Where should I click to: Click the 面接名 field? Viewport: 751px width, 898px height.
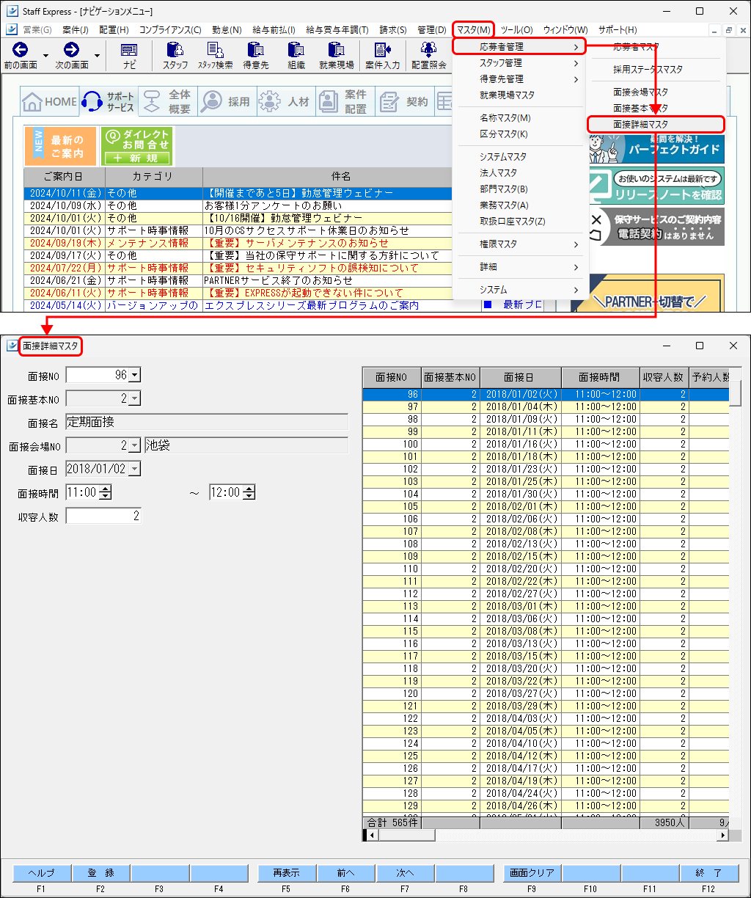click(207, 422)
